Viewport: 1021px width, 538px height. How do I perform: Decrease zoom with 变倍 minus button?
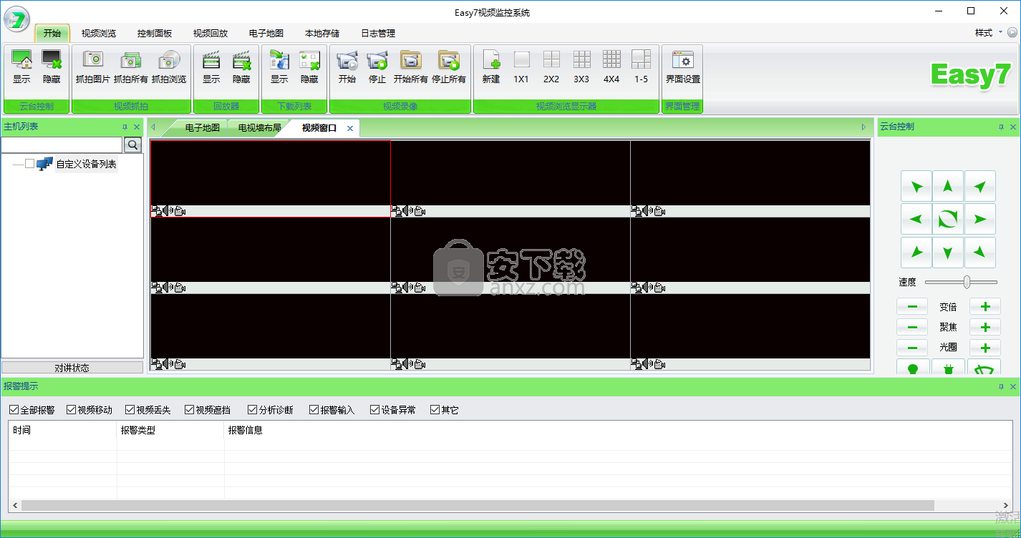pos(912,306)
